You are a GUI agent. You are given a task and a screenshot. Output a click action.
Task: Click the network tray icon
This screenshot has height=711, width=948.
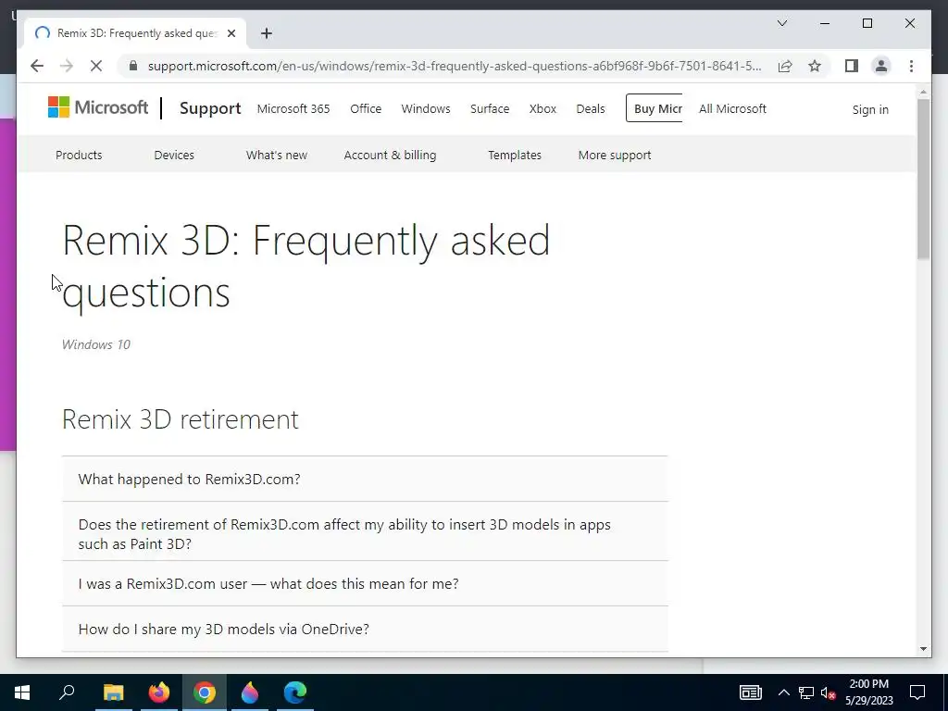pyautogui.click(x=806, y=692)
